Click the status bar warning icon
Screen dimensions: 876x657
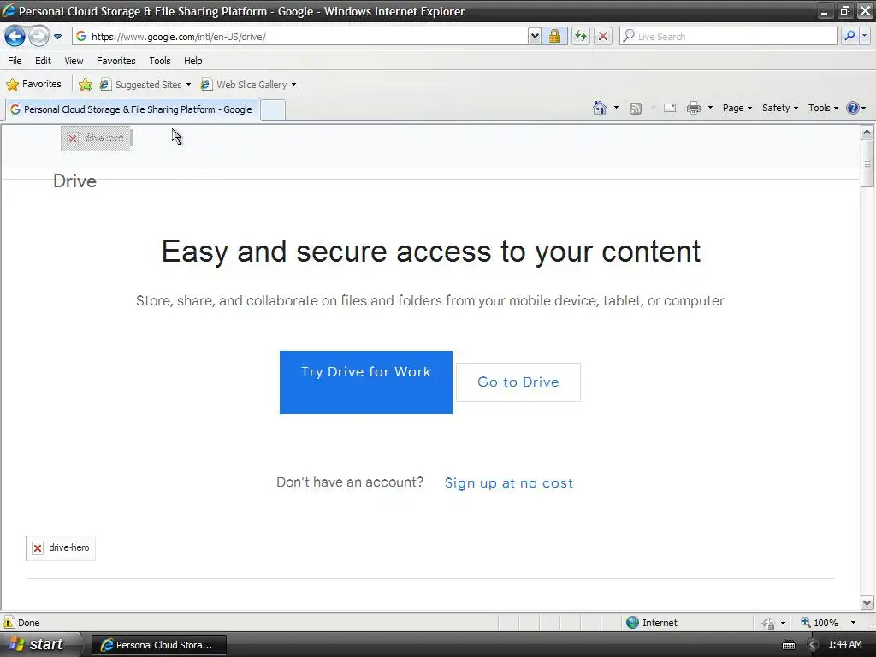click(x=9, y=623)
